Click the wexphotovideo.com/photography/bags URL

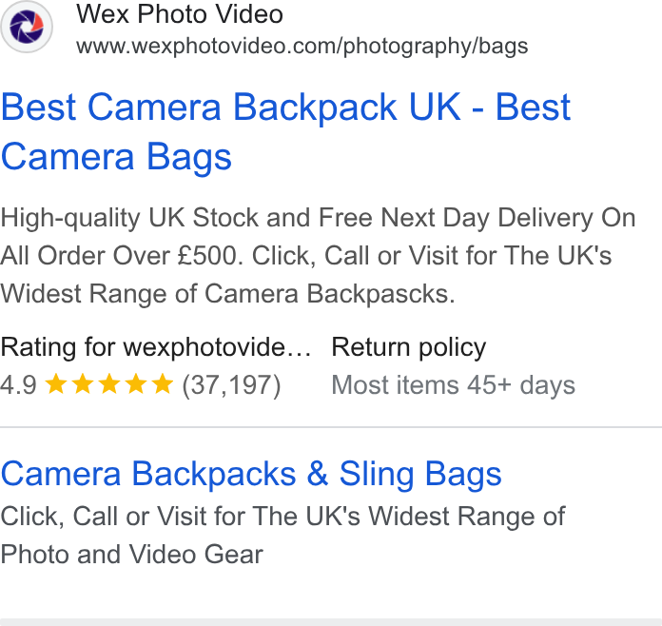tap(302, 46)
